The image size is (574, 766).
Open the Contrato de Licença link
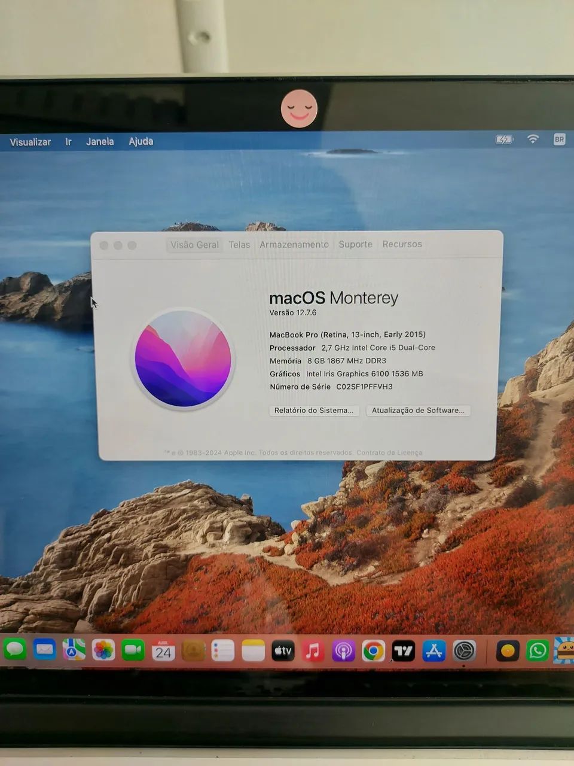pos(389,452)
